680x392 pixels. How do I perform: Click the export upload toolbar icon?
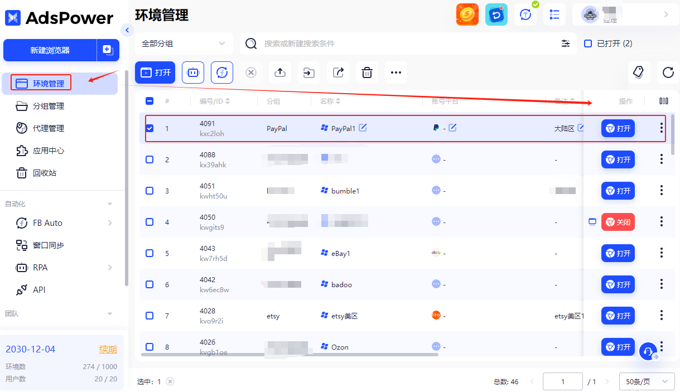pos(280,72)
